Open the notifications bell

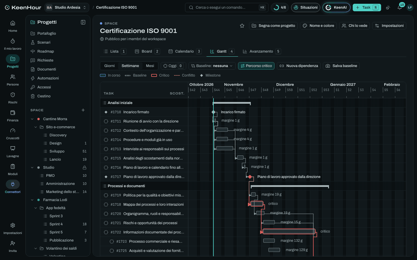tap(400, 8)
